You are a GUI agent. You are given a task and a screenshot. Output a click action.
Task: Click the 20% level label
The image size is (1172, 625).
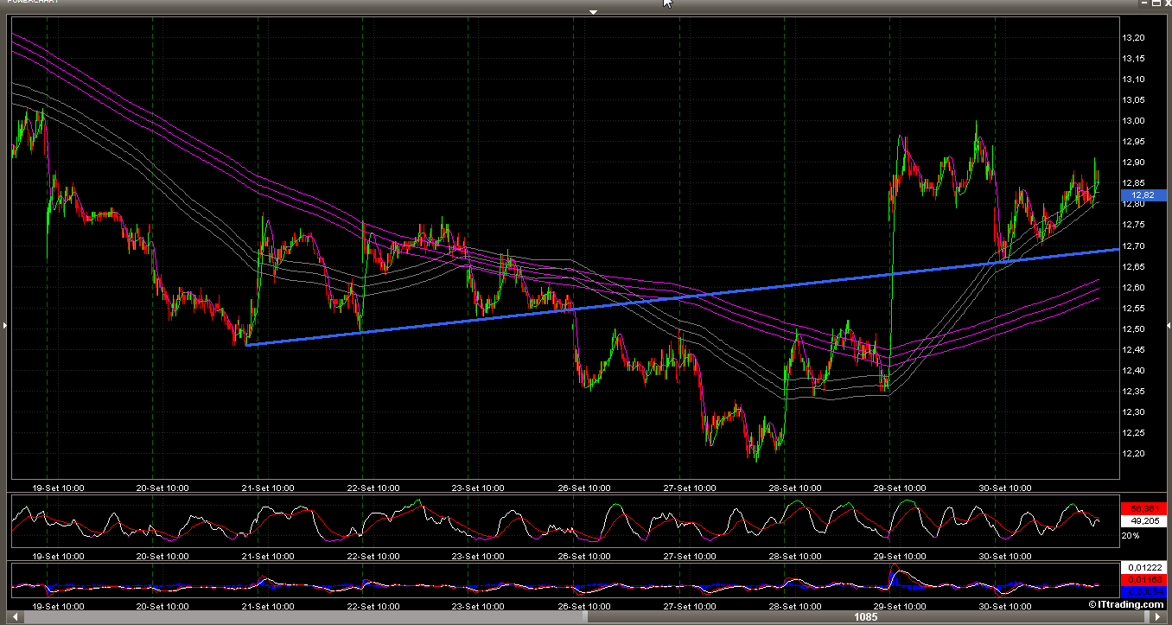[1130, 537]
